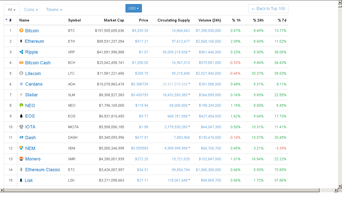
Task: Click Bitcoin circulating supply 16,864,662
Action: coord(181,31)
